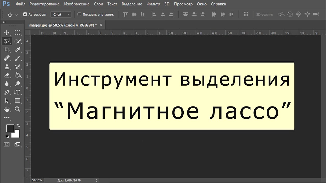Select the Dodge tool
Viewport: 326px width, 183px height.
18,84
